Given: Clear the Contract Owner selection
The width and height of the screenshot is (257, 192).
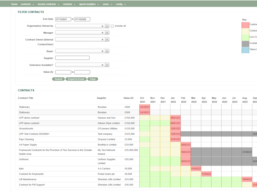Looking at the screenshot, I should (x=102, y=39).
